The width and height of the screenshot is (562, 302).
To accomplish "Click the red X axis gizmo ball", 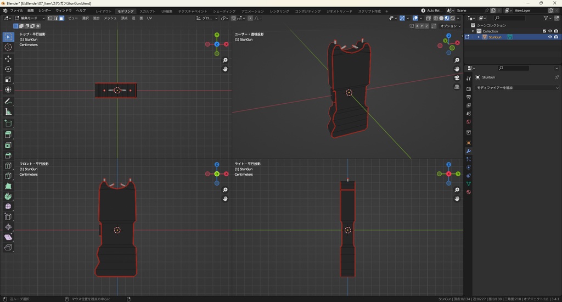I will (x=226, y=44).
